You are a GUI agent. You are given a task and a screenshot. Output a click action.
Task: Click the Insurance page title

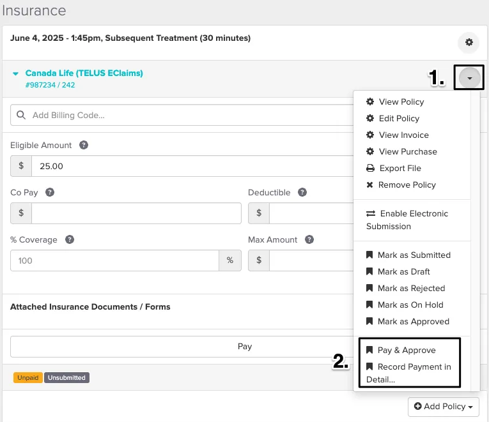34,10
